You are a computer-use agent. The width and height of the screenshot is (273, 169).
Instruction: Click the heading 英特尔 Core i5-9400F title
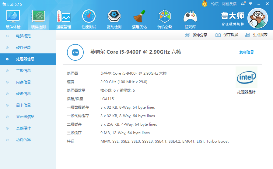click(136, 52)
